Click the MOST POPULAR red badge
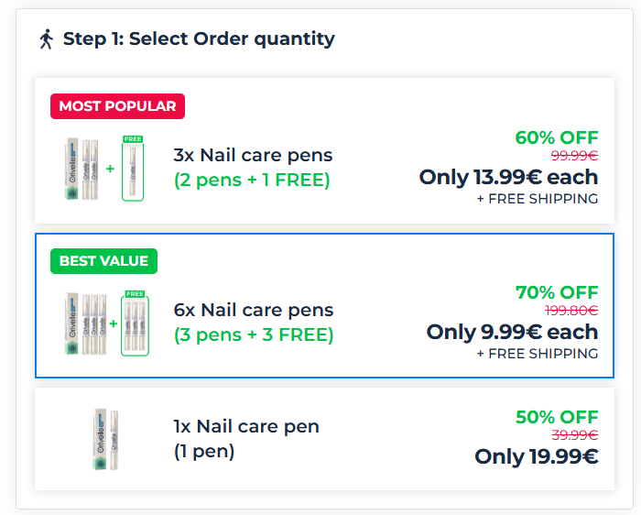 [117, 106]
